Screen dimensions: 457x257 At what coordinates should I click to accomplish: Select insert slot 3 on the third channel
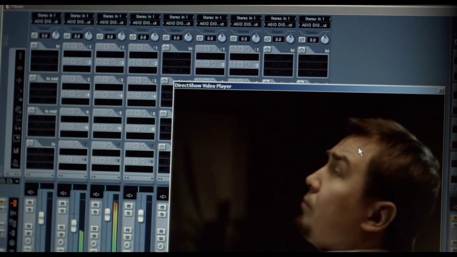click(109, 87)
